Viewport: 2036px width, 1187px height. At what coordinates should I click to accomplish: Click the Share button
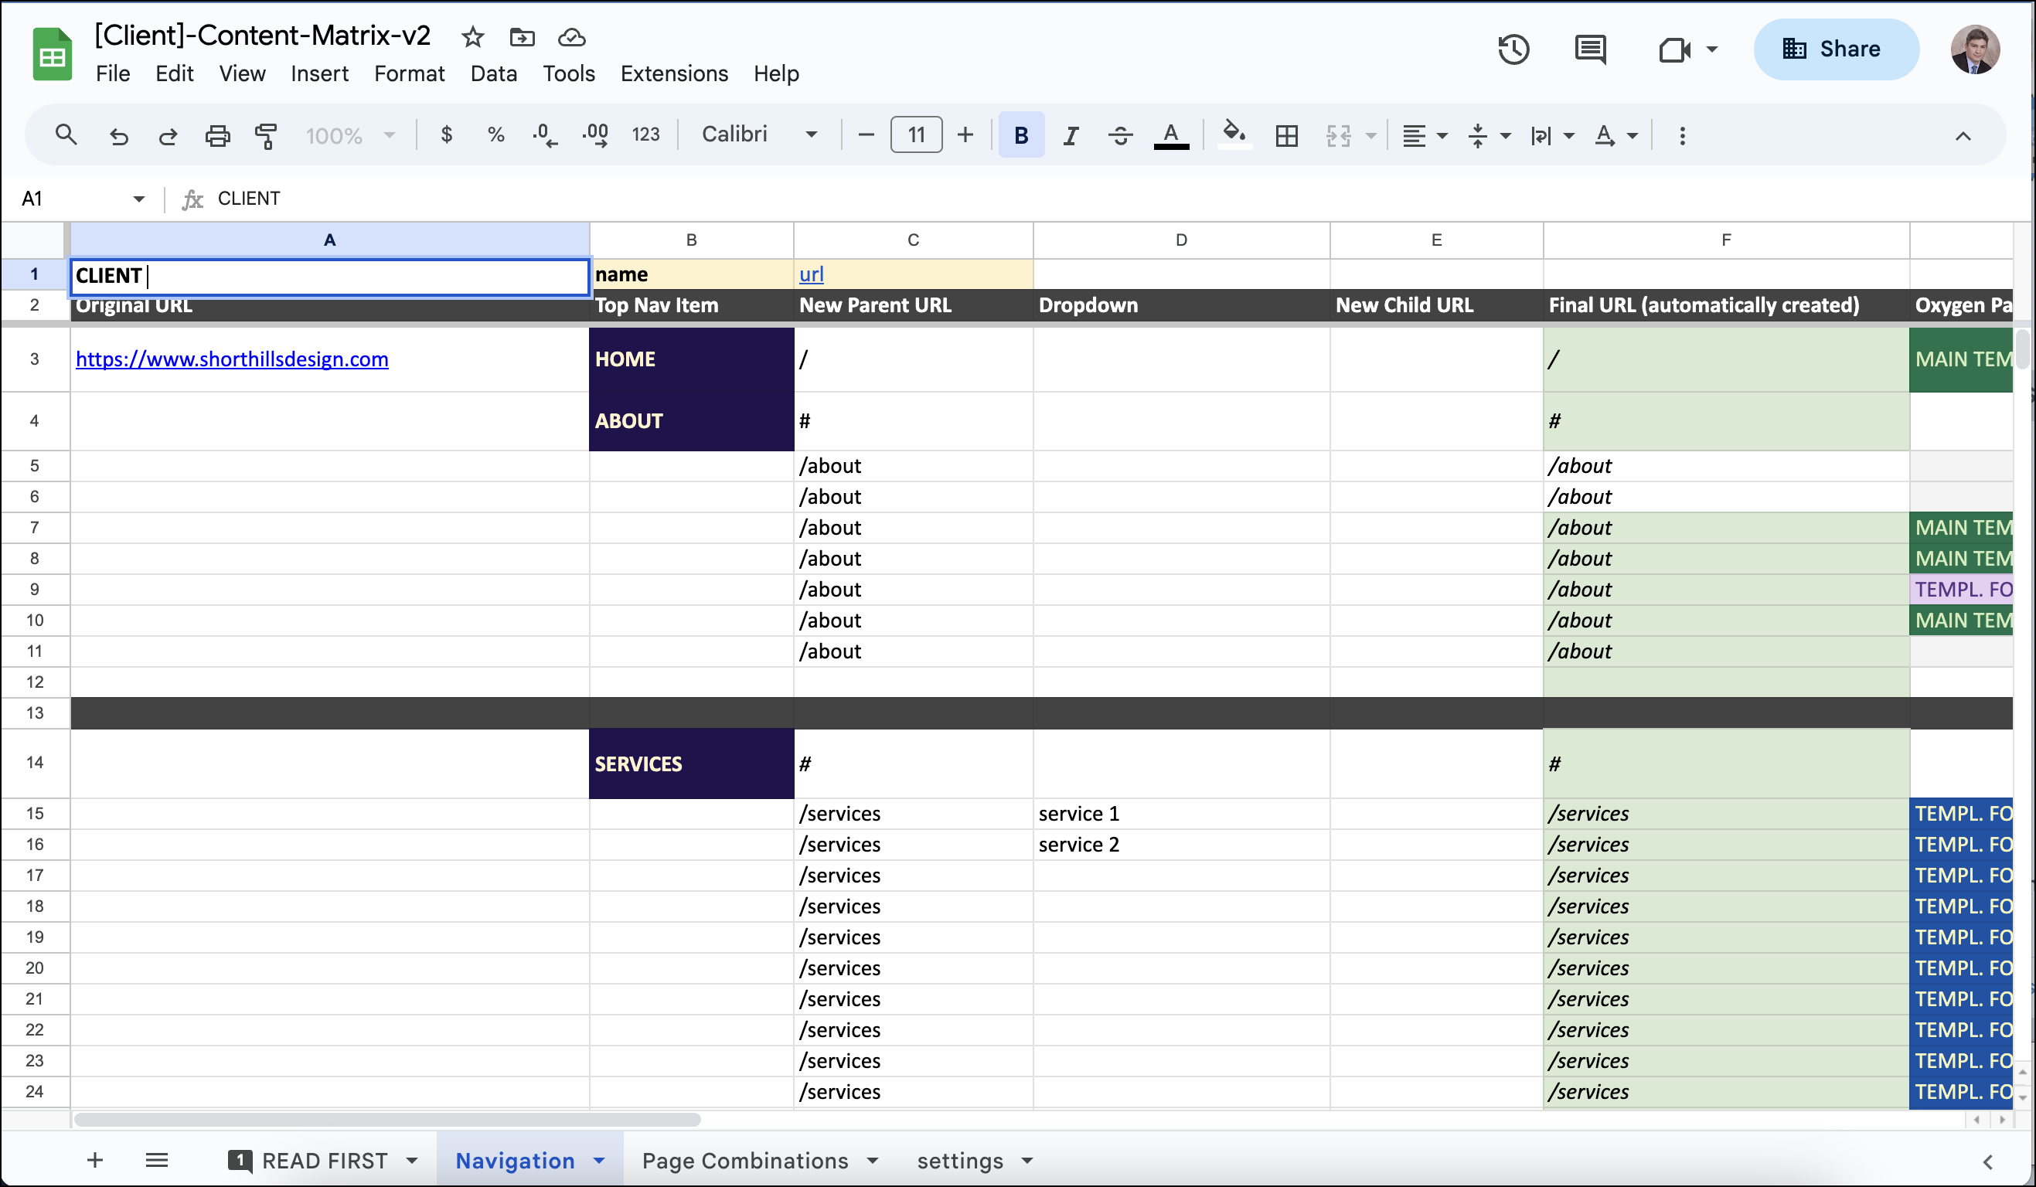point(1835,49)
